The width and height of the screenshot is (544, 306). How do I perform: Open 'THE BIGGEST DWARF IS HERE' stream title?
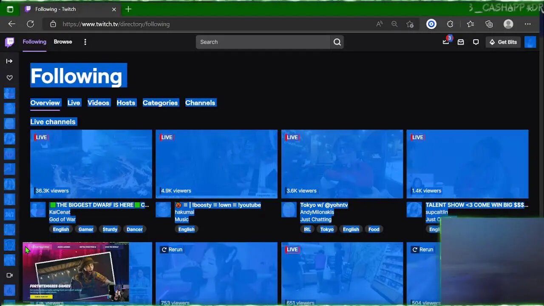tap(99, 205)
